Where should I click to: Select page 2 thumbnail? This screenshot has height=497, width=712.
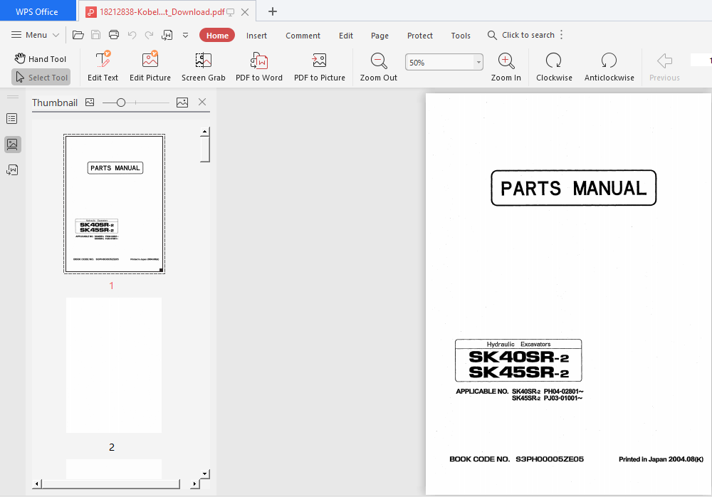click(x=114, y=365)
